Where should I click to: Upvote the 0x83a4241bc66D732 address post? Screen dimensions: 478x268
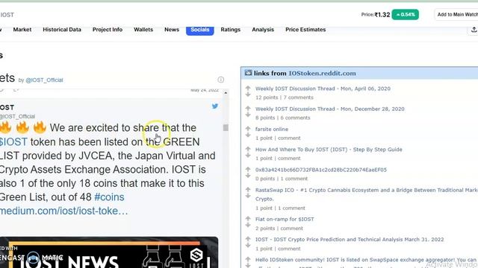(248, 169)
